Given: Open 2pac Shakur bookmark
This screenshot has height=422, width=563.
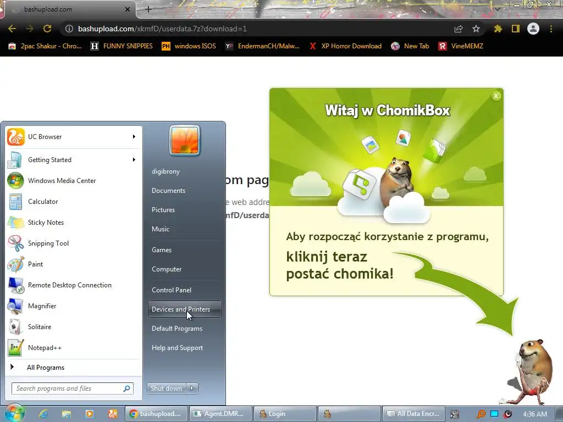Looking at the screenshot, I should pyautogui.click(x=45, y=46).
